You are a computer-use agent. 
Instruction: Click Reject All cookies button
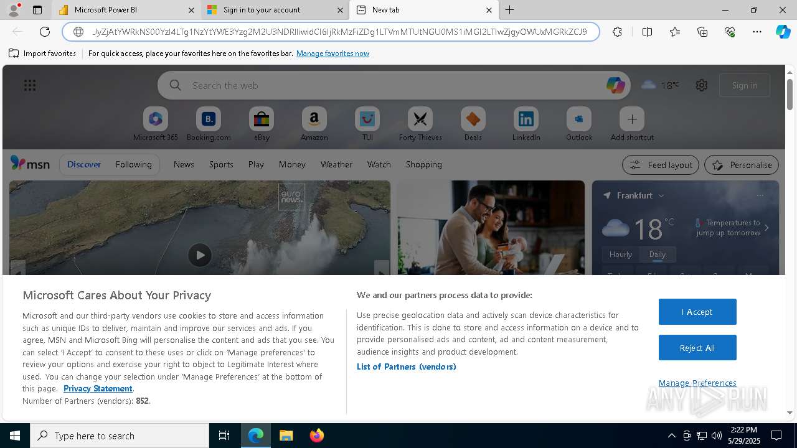(697, 348)
